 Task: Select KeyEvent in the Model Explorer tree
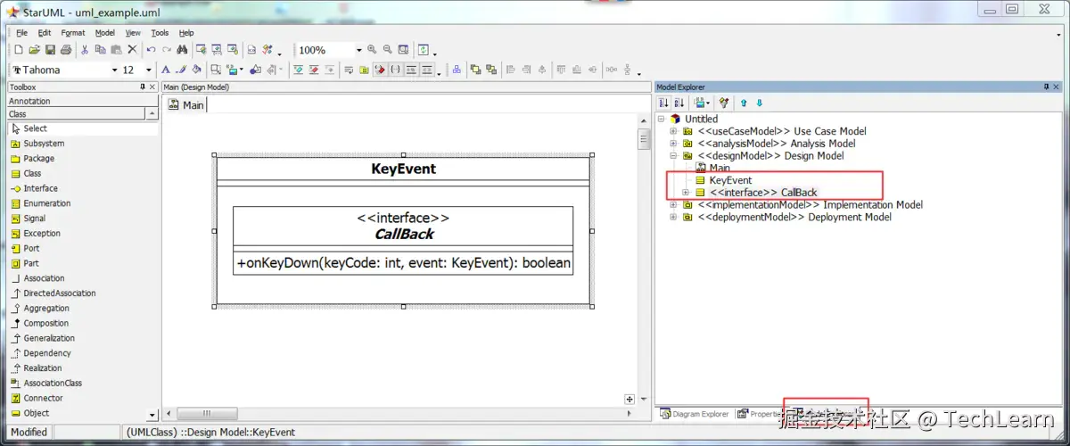pos(730,180)
